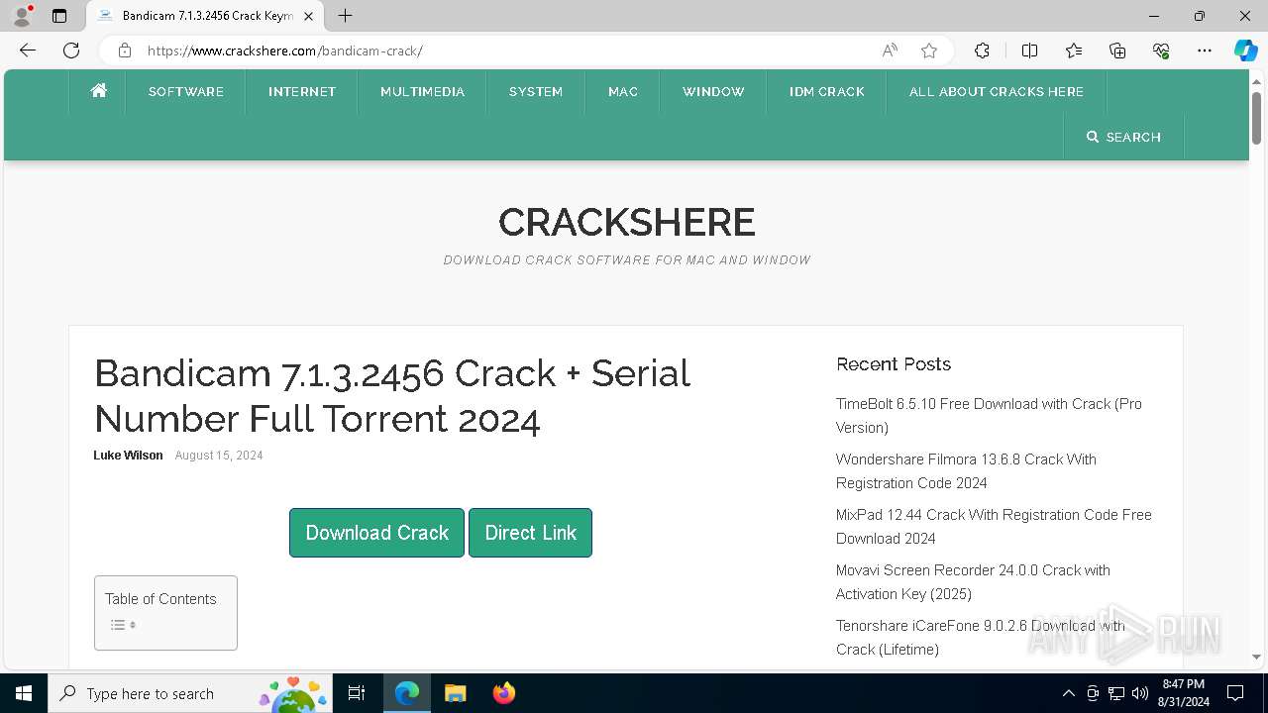Open the INTERNET menu
Screen dimensions: 1268x713
point(302,91)
